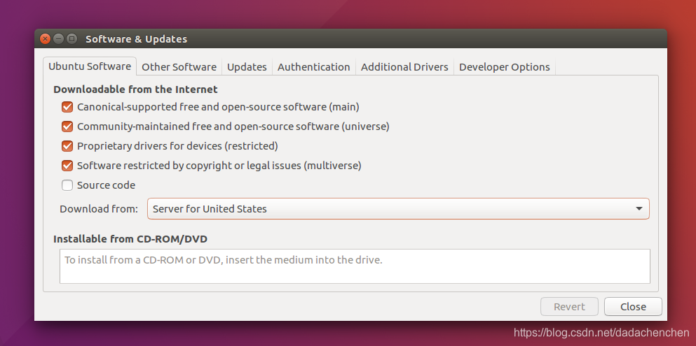Toggle Software restricted by copyright (multiverse)
The image size is (696, 346).
coord(67,166)
